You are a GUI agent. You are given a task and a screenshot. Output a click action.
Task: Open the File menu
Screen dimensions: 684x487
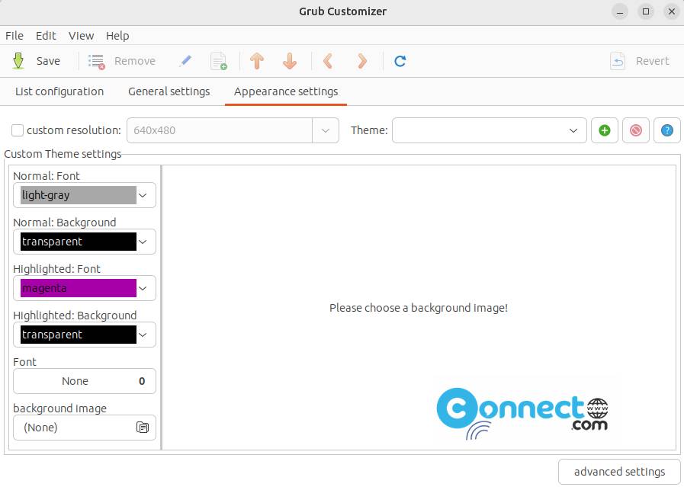14,36
